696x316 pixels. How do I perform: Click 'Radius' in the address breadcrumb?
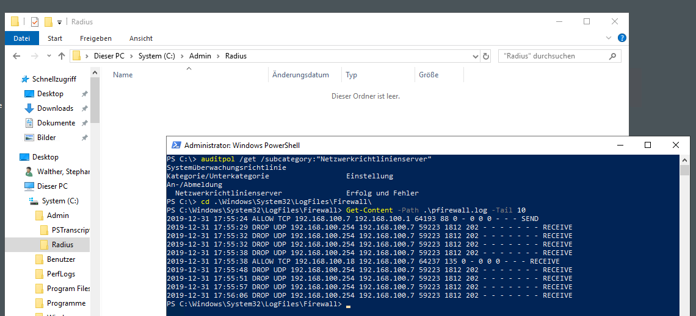[236, 56]
